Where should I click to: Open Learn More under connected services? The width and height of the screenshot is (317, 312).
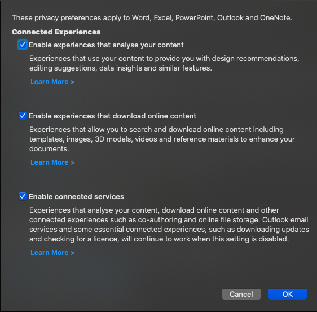pyautogui.click(x=52, y=253)
